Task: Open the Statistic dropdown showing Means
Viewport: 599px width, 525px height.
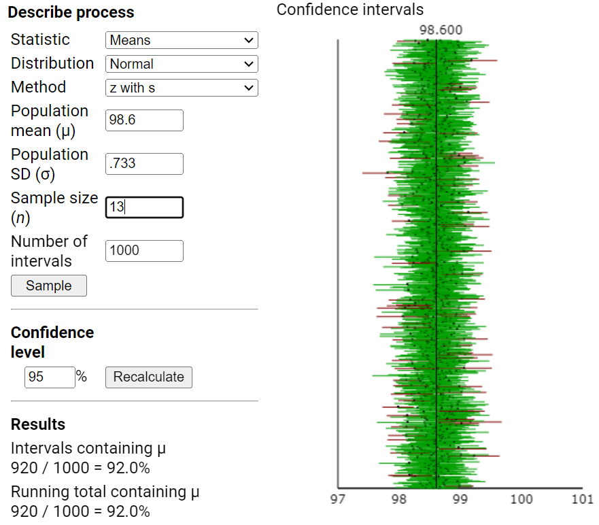Action: pyautogui.click(x=181, y=40)
